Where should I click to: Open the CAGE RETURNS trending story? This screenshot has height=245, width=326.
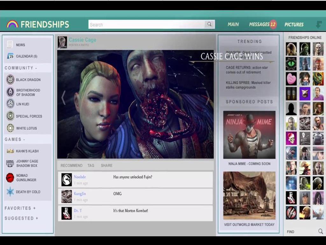point(247,70)
